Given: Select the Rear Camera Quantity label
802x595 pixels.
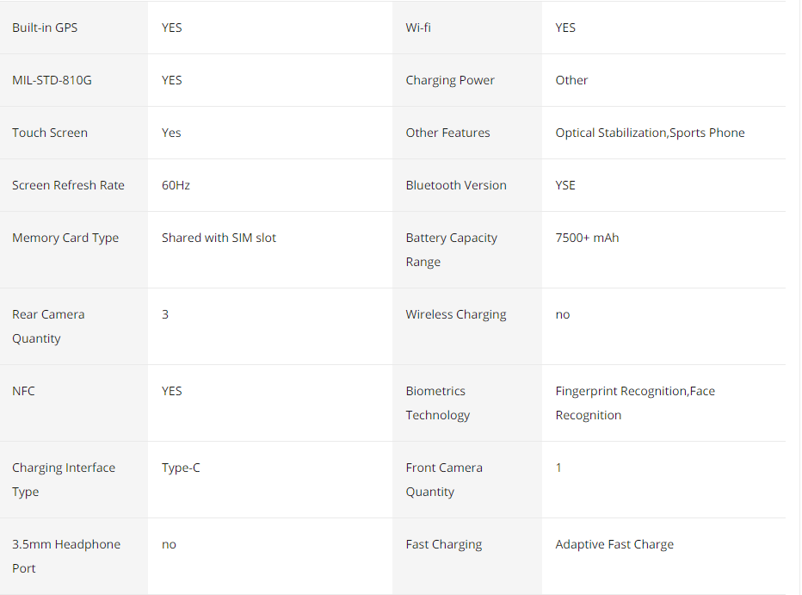Looking at the screenshot, I should click(48, 326).
